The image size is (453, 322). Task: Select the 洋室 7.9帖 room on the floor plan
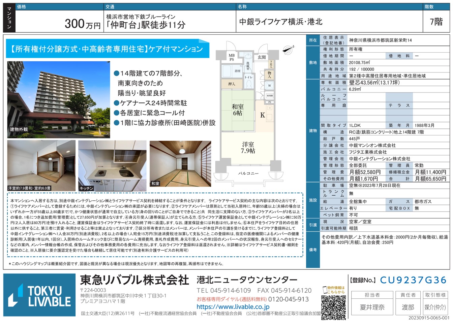[248, 148]
